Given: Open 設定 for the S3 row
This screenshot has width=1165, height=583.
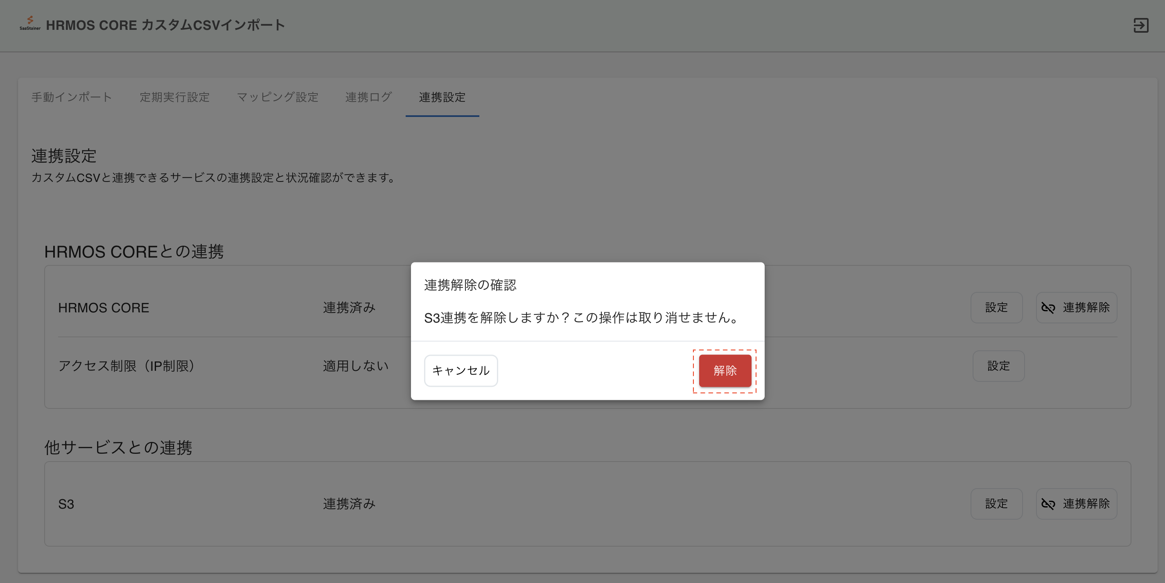Looking at the screenshot, I should [996, 504].
